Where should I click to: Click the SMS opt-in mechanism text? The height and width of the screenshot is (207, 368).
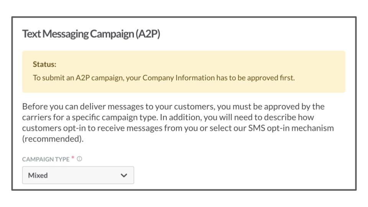[291, 128]
